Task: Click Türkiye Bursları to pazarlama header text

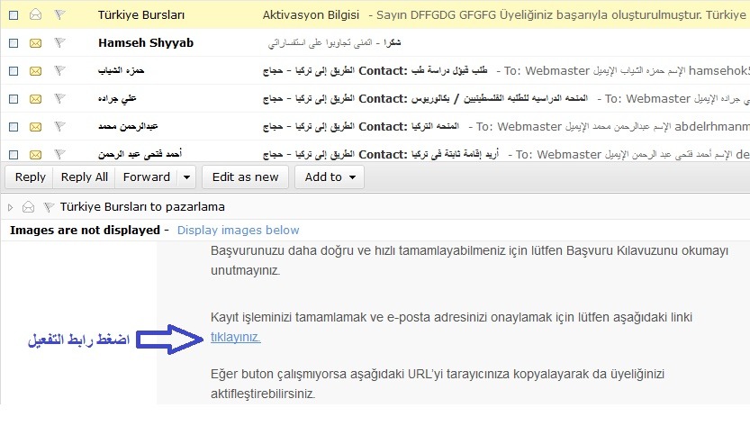Action: coord(142,207)
